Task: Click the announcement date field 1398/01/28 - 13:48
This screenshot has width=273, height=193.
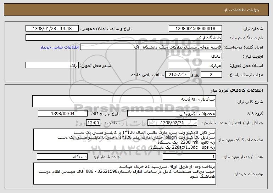Action: pyautogui.click(x=52, y=29)
